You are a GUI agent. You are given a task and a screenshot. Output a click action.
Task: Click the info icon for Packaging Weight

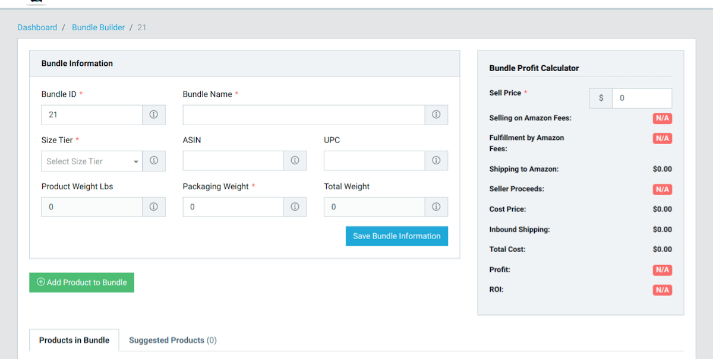tap(295, 207)
